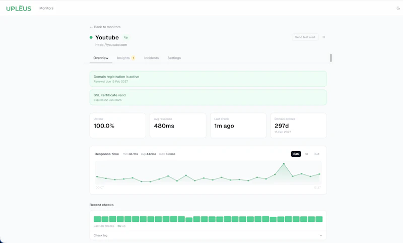Select the Overview tab
This screenshot has width=403, height=243.
click(x=101, y=58)
